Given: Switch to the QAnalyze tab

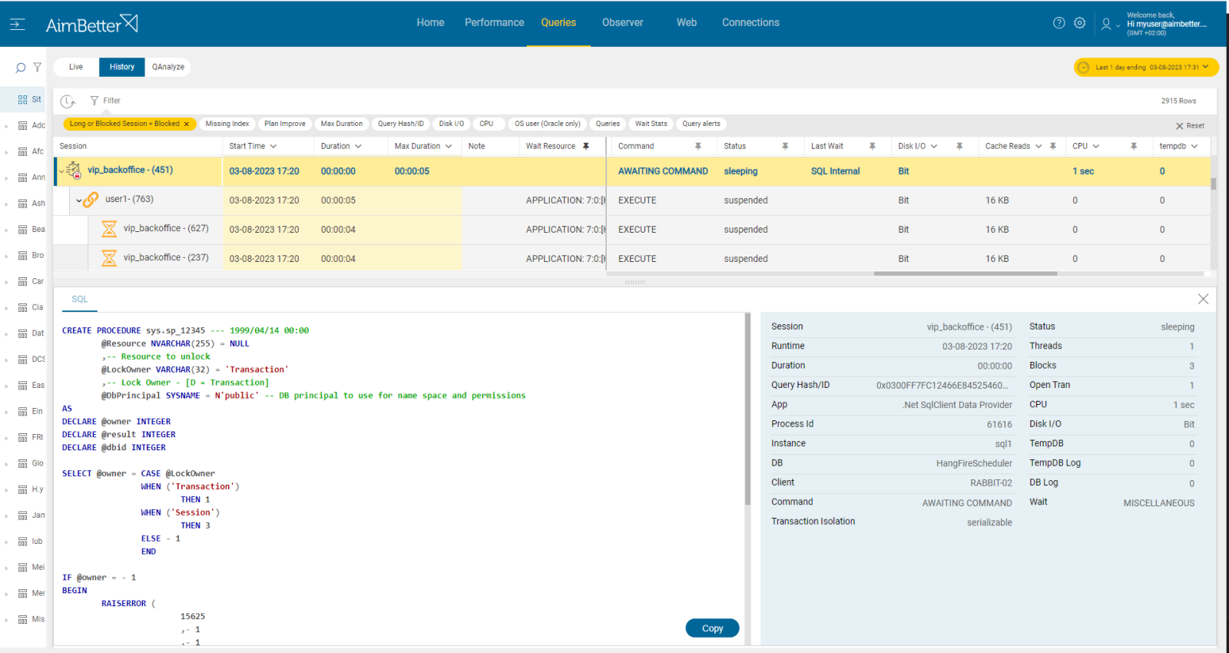Looking at the screenshot, I should tap(168, 67).
